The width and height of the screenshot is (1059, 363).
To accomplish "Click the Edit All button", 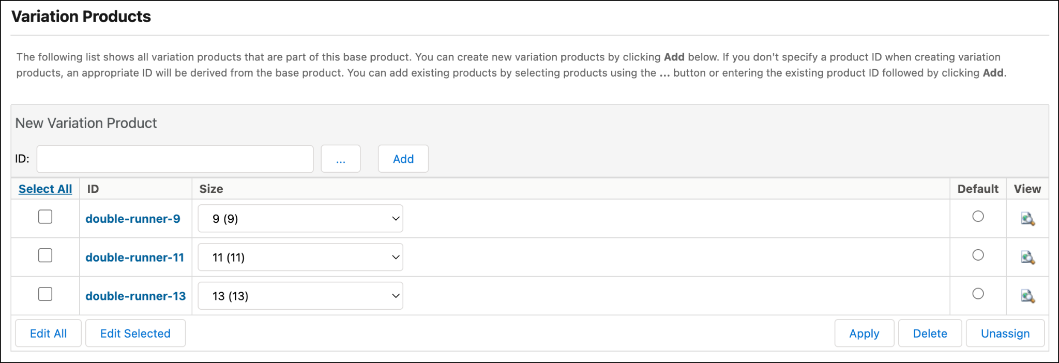I will point(49,334).
